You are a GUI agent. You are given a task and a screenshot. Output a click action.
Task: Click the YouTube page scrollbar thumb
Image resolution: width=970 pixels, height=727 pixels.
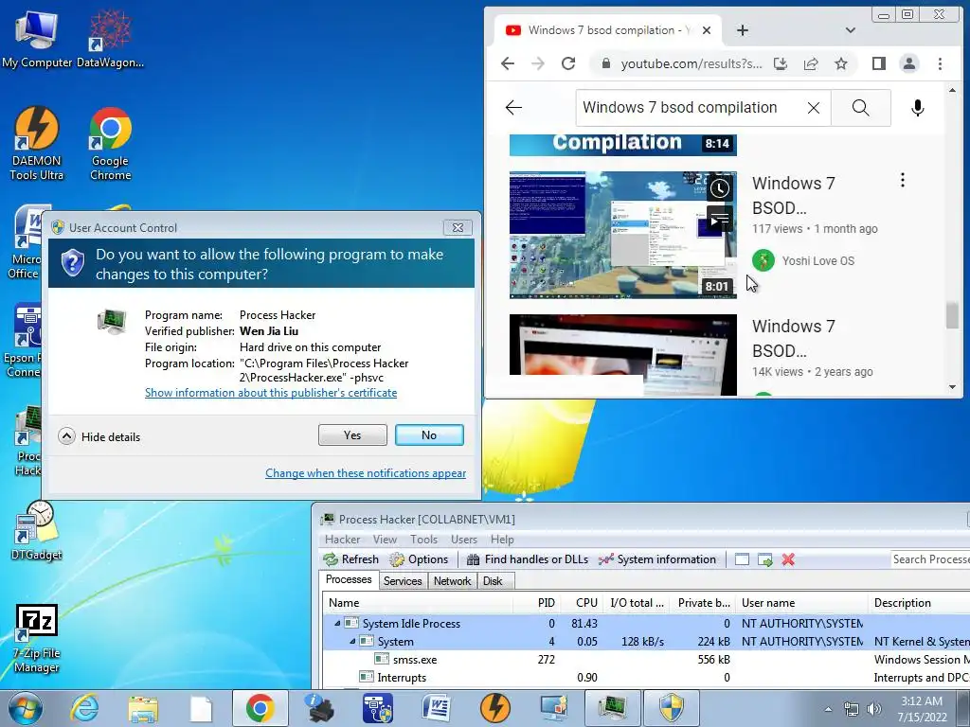coord(952,315)
